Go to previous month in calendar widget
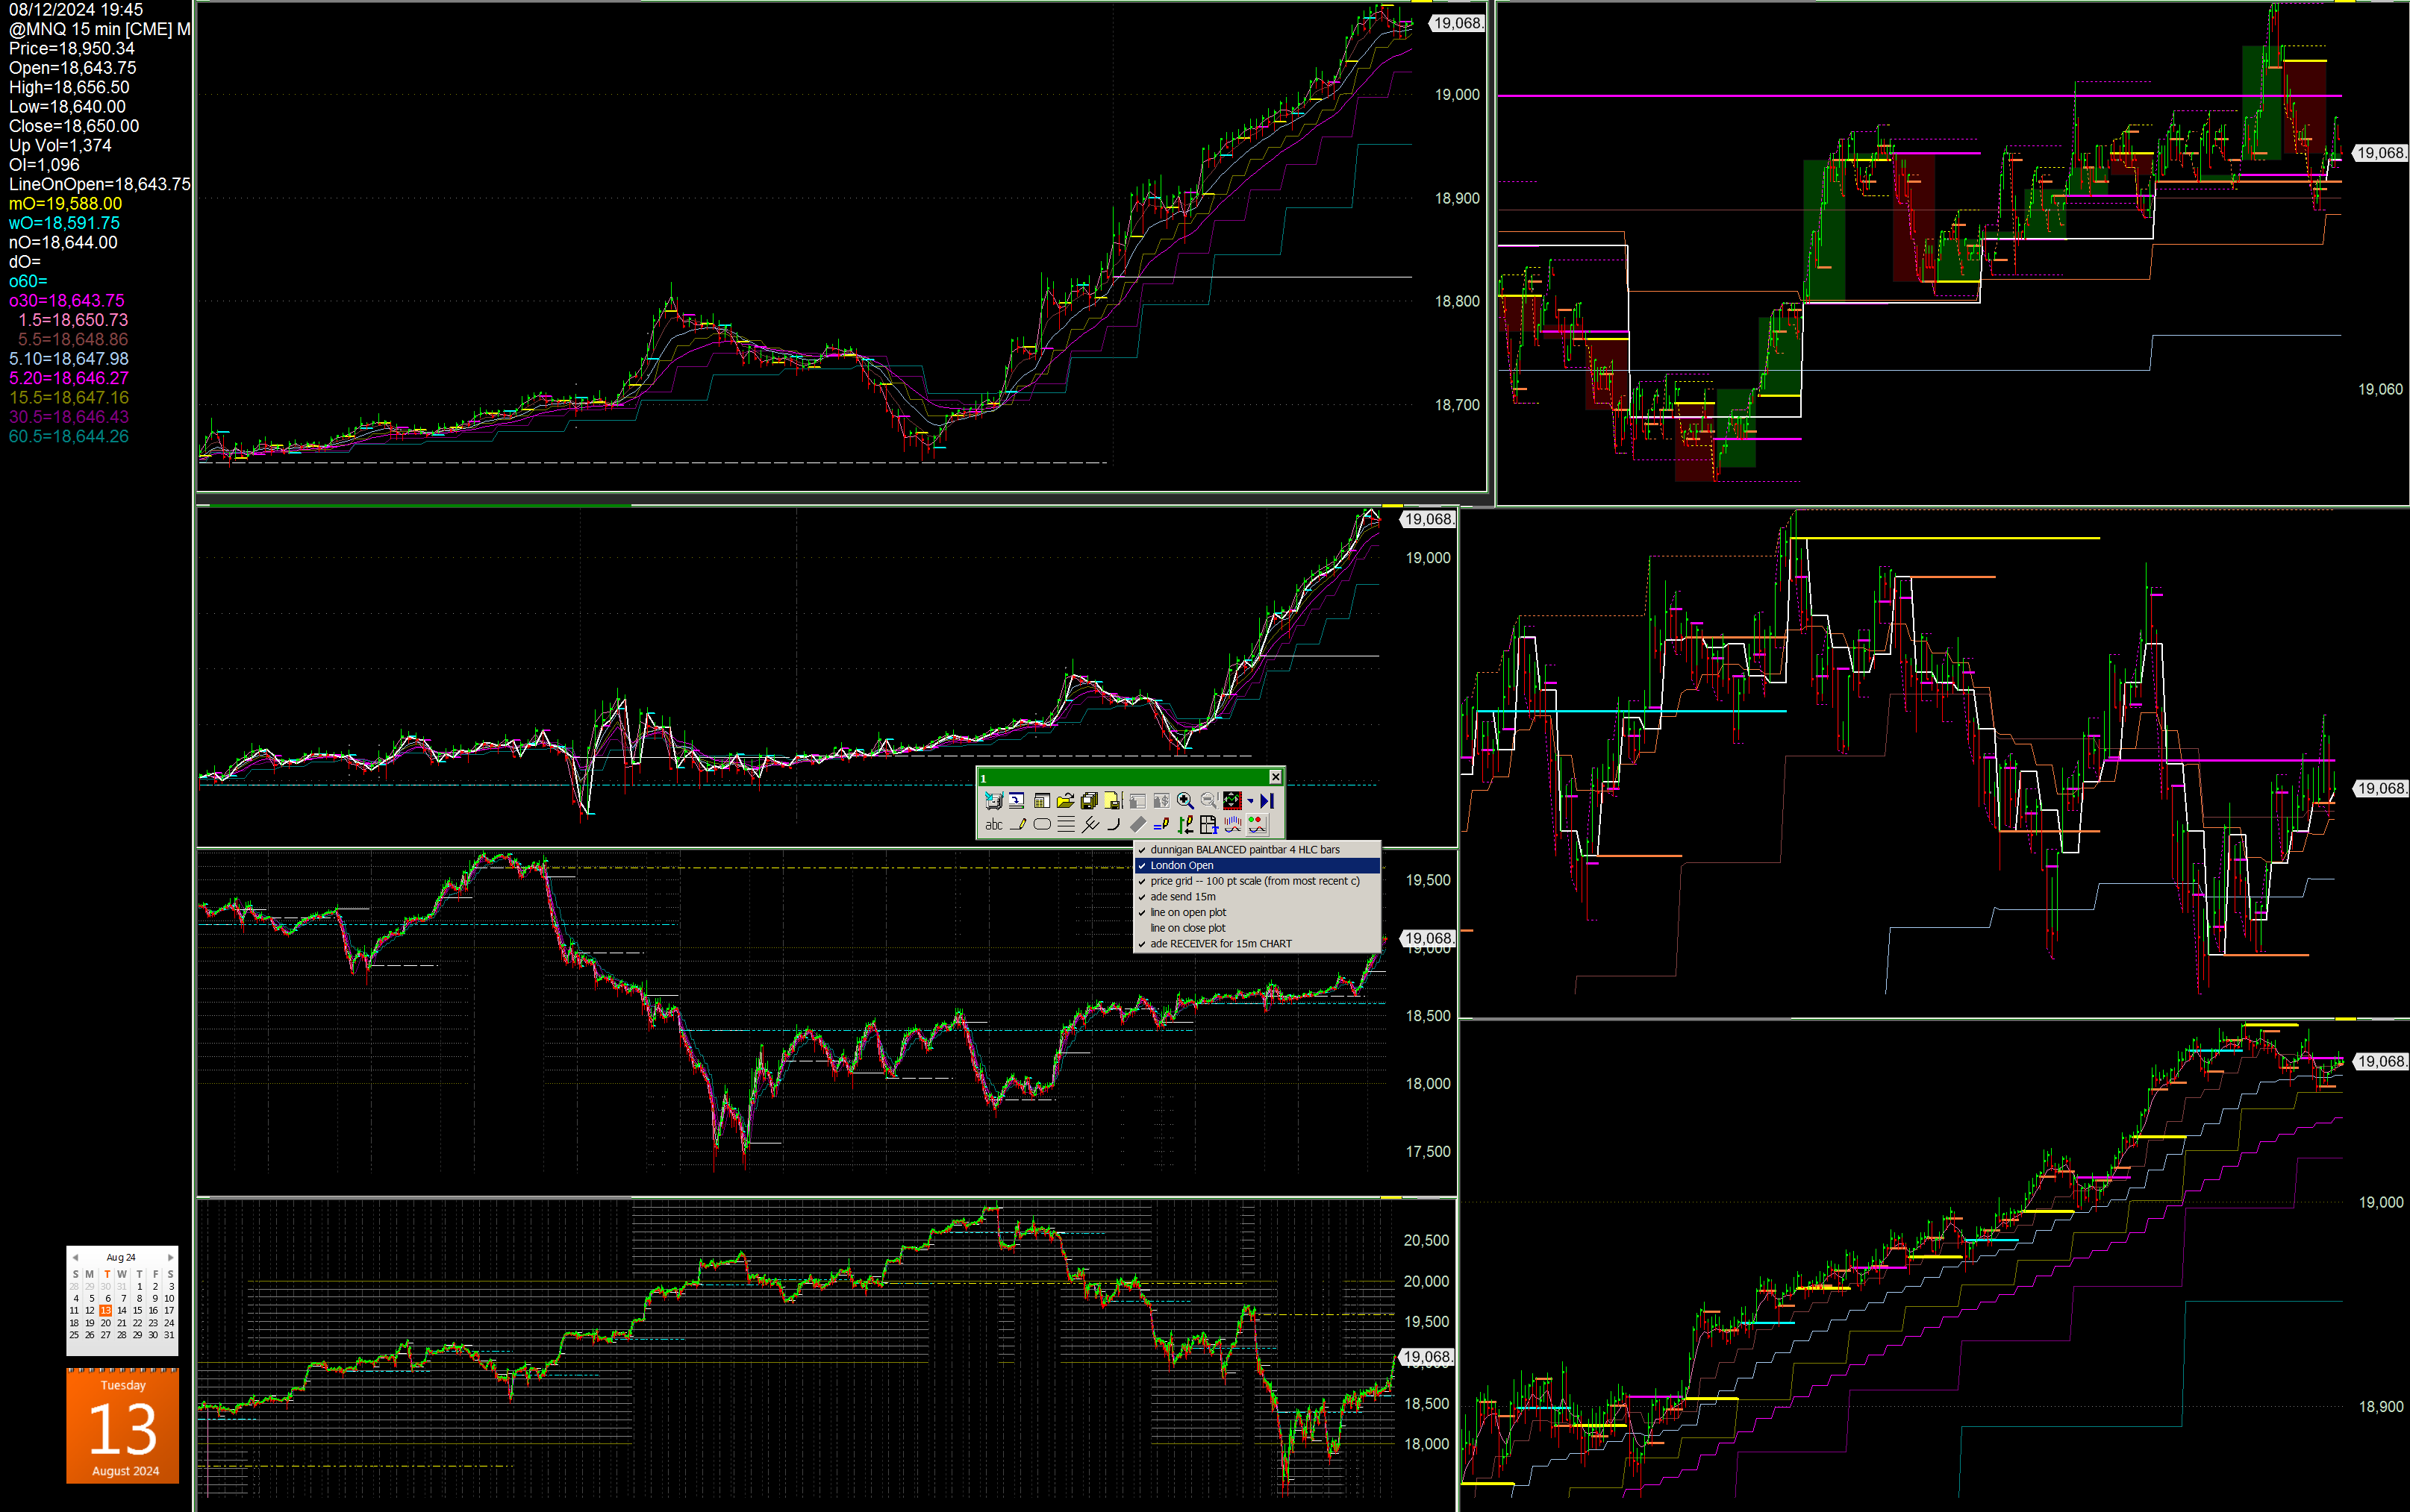Viewport: 2410px width, 1512px height. tap(75, 1257)
